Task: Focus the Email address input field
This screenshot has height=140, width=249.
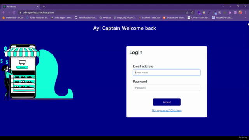Action: [167, 73]
